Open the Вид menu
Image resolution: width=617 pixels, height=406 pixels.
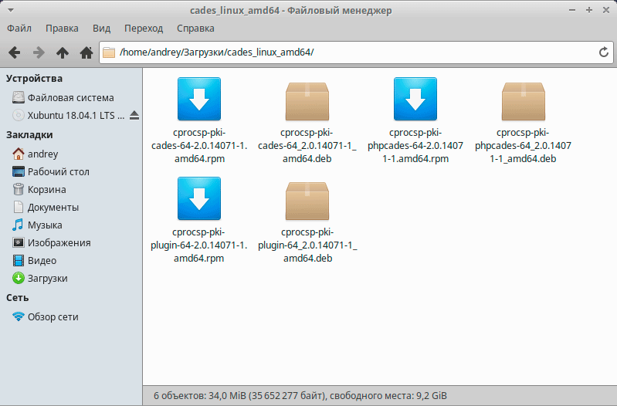[x=101, y=29]
